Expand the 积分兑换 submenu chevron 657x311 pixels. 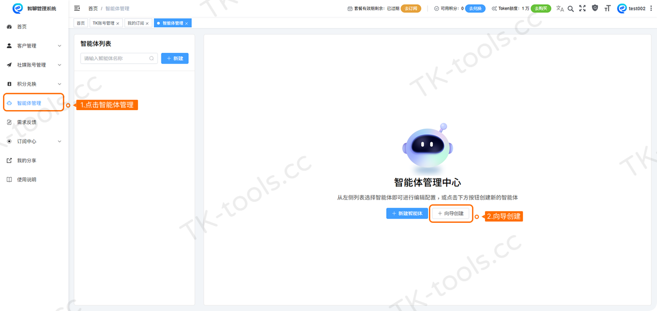coord(60,84)
